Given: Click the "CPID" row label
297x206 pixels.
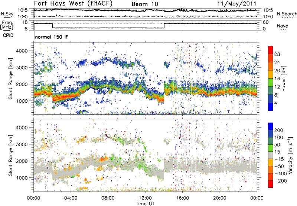Looking at the screenshot, I should [x=8, y=35].
